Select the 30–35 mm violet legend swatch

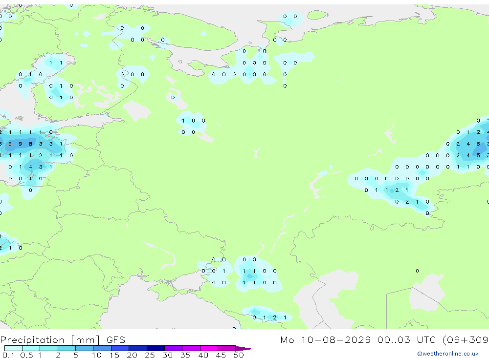174,348
